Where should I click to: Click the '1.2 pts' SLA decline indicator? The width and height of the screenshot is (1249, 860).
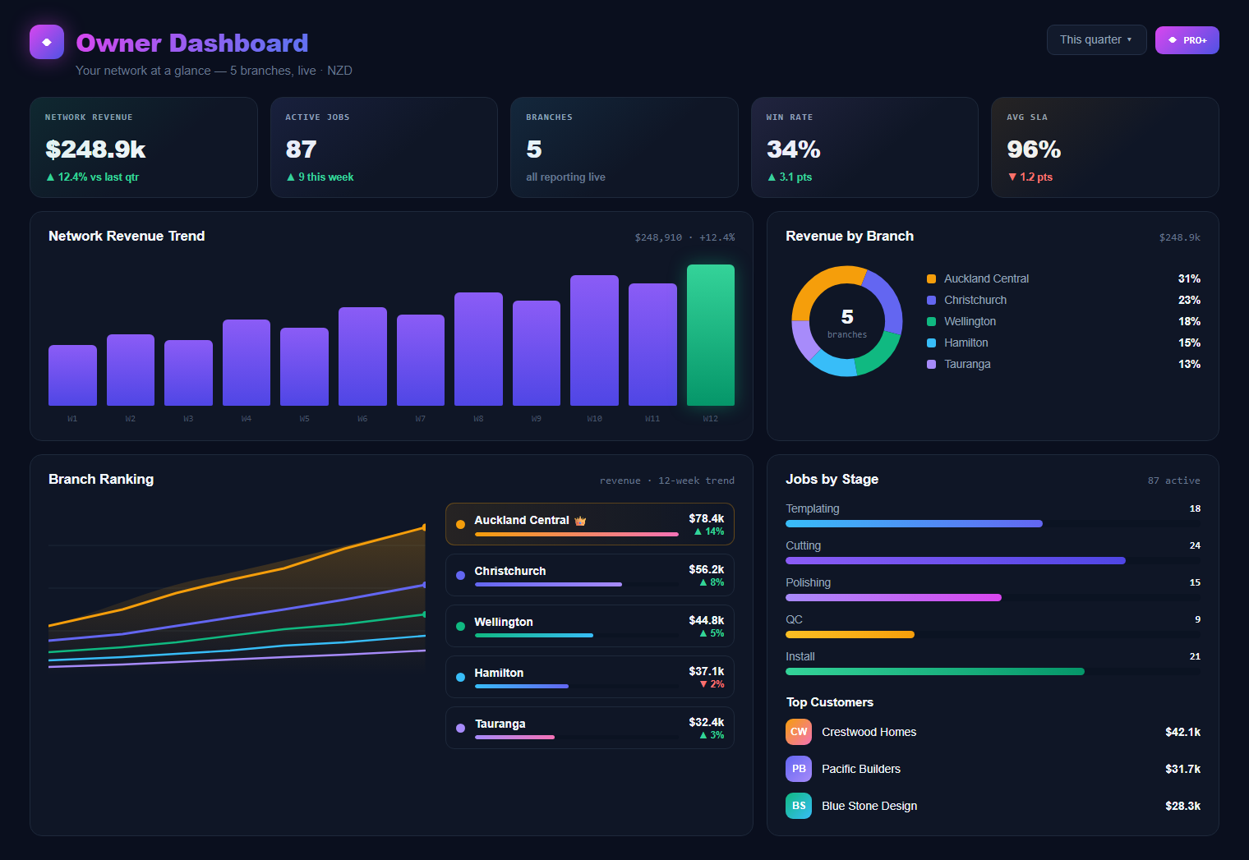(1030, 177)
